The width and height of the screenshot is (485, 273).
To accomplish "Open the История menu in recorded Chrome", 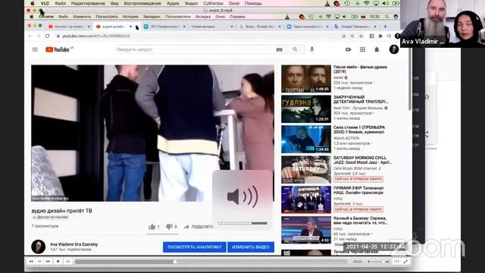I will point(130,17).
